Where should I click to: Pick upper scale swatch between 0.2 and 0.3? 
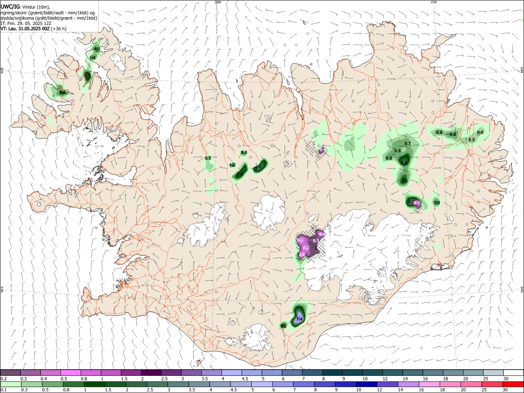click(x=10, y=373)
